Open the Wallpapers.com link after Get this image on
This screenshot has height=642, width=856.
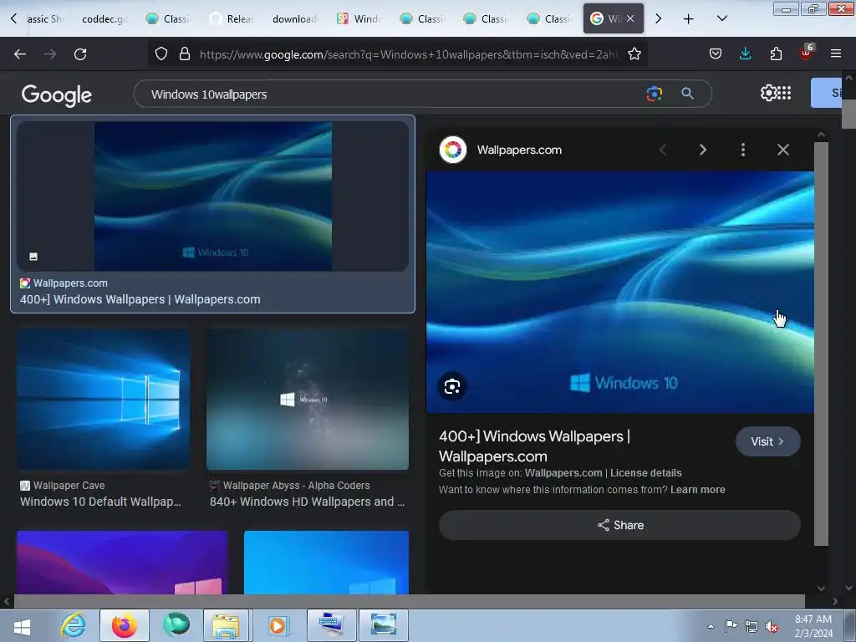(563, 473)
